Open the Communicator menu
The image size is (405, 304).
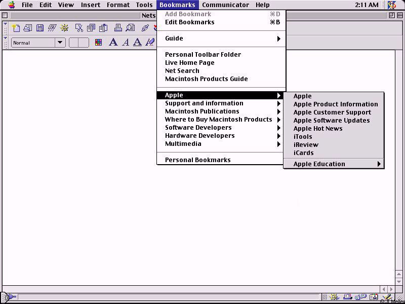click(225, 5)
